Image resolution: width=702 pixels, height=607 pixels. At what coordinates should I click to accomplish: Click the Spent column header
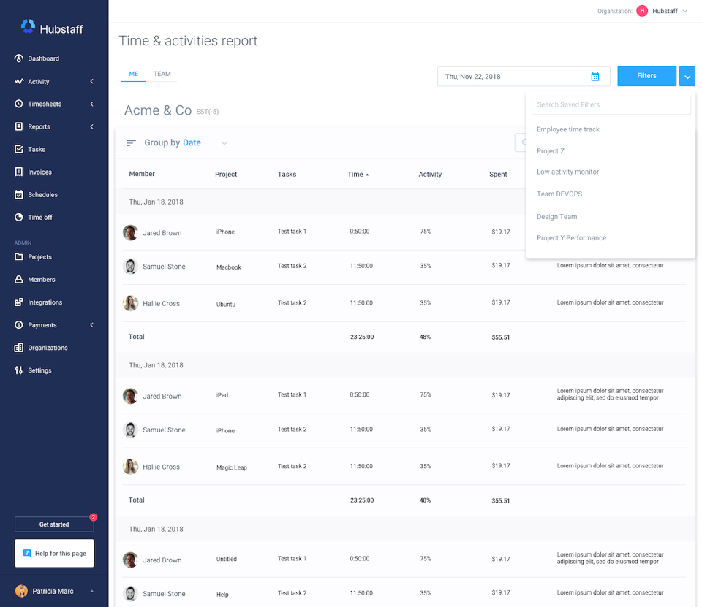pyautogui.click(x=498, y=175)
